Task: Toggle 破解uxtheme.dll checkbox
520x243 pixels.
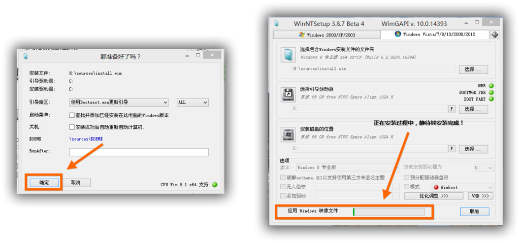Action: click(x=282, y=178)
